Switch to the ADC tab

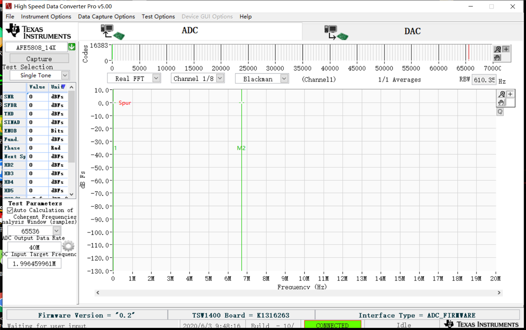tap(190, 31)
